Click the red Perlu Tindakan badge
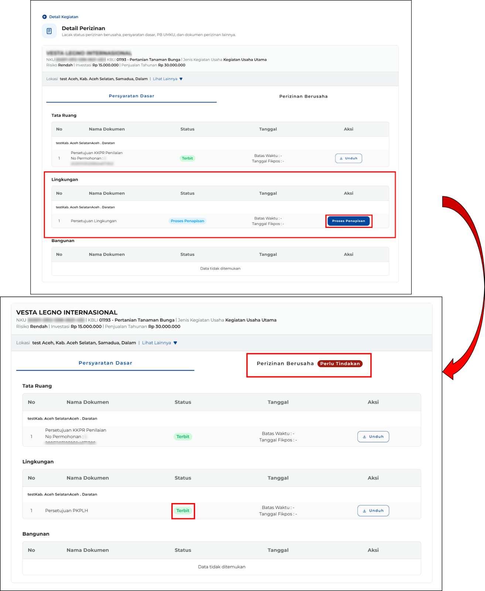 click(340, 364)
